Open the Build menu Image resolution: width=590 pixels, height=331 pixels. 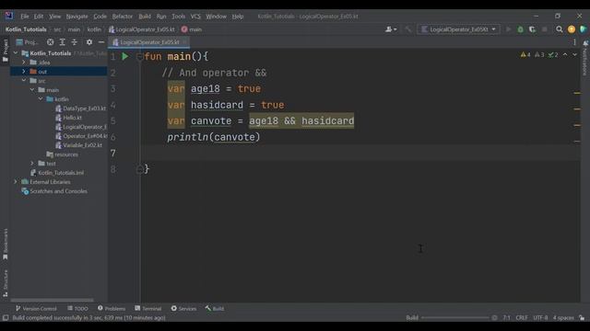[145, 17]
